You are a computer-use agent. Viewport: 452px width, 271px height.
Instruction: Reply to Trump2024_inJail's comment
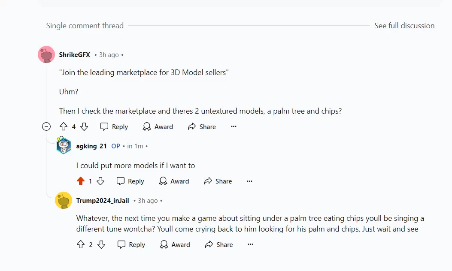click(131, 244)
